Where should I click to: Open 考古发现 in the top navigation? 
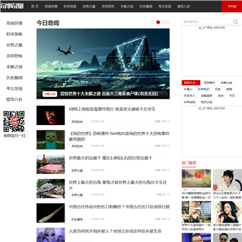tap(165, 7)
